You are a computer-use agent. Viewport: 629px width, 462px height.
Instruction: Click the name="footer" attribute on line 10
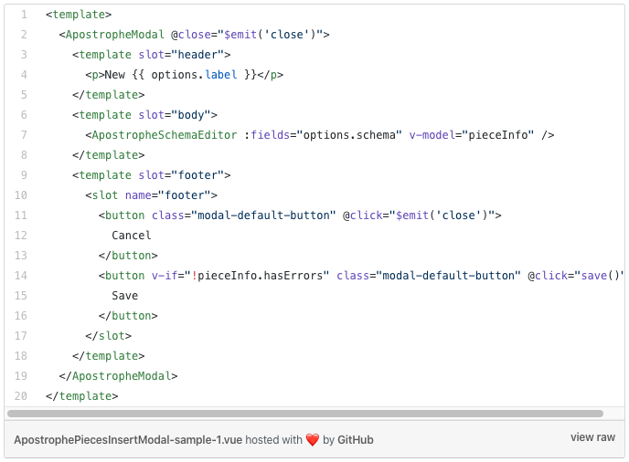pos(168,195)
